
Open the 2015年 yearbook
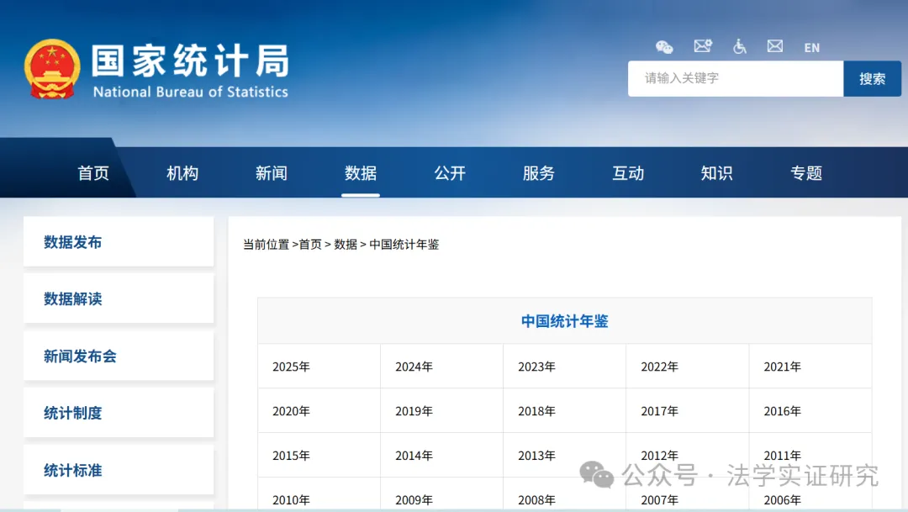(291, 456)
